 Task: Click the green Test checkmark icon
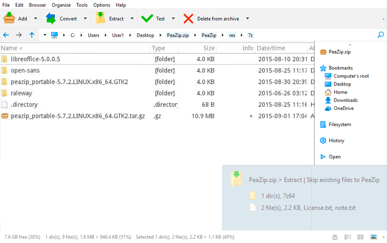tap(147, 18)
